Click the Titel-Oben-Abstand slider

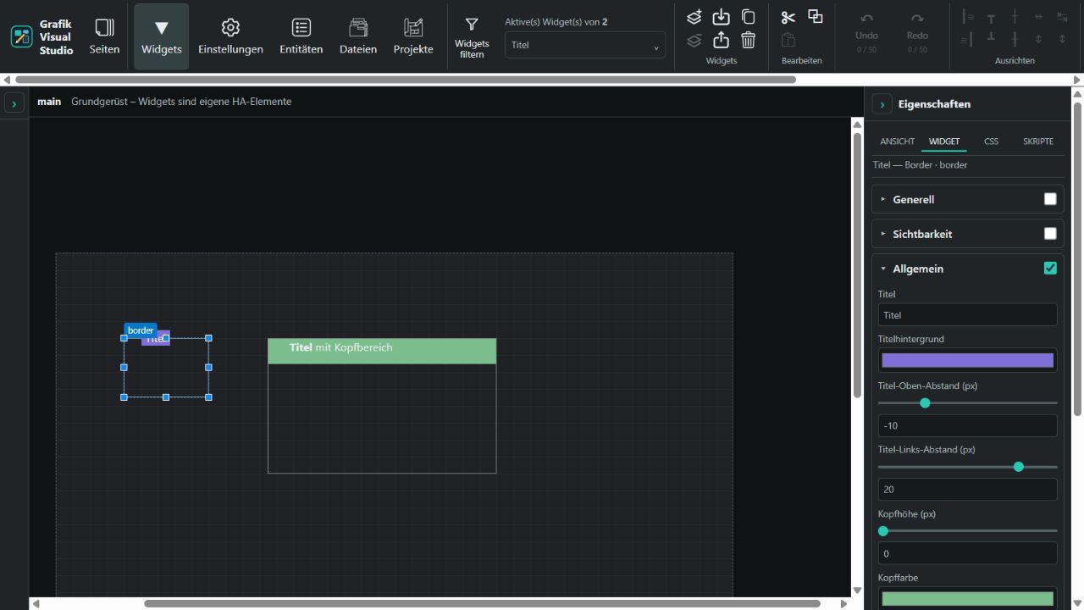[x=968, y=403]
